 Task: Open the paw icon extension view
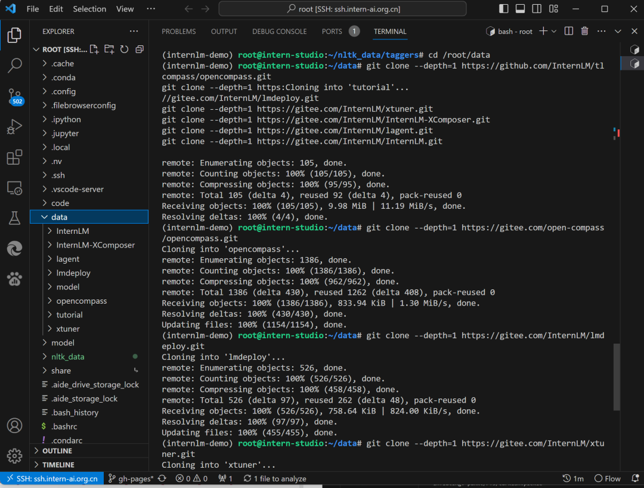pyautogui.click(x=14, y=279)
